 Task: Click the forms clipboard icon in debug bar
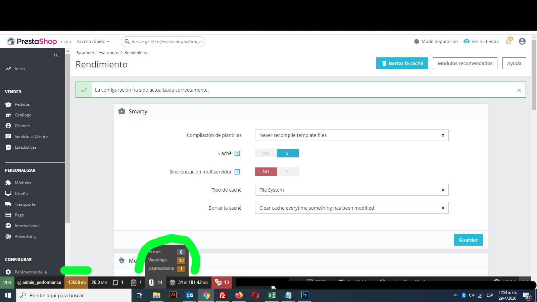(136, 283)
